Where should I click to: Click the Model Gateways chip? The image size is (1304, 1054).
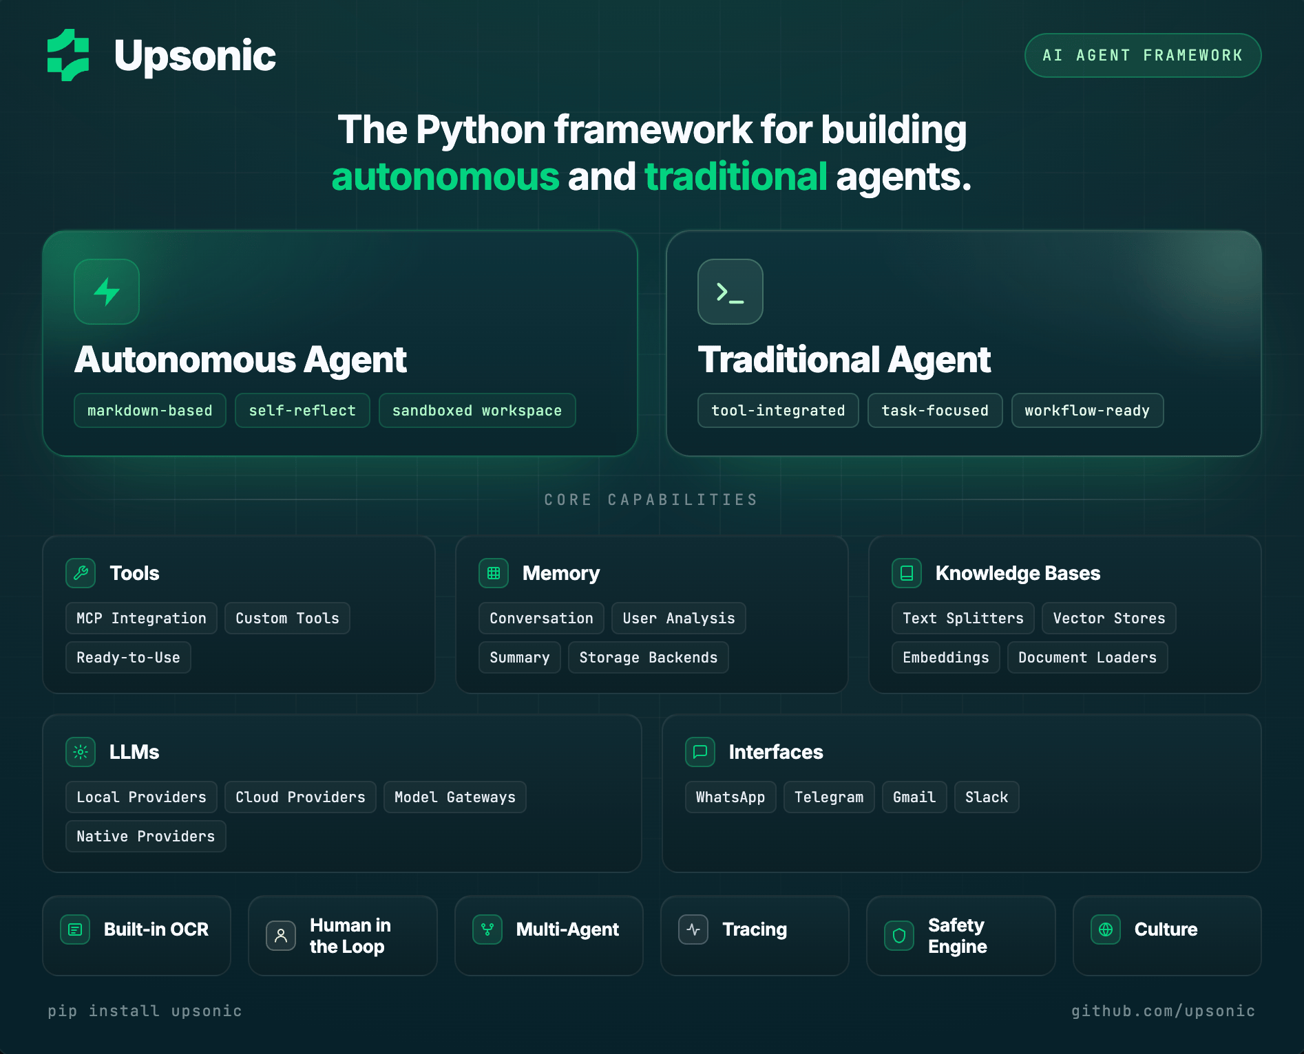coord(455,797)
